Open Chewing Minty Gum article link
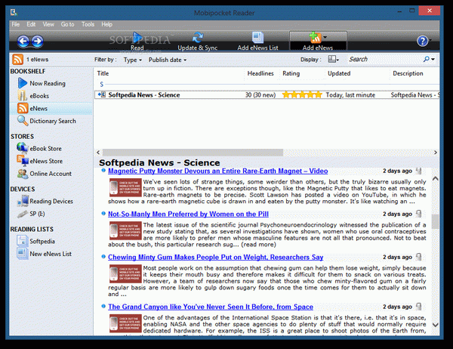 (215, 257)
